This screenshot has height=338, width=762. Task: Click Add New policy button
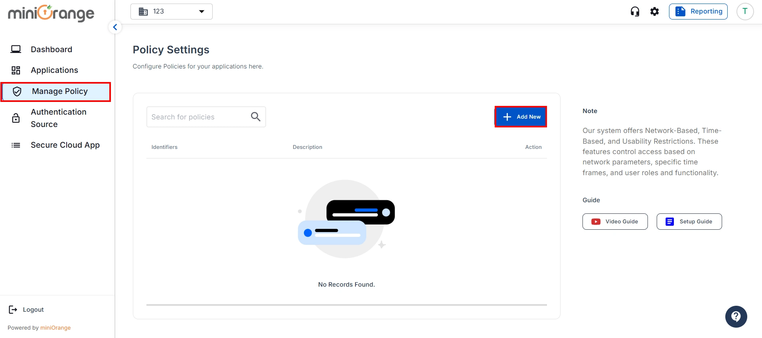tap(521, 117)
